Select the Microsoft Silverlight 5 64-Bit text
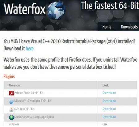This screenshot has width=139, height=127. tap(33, 101)
